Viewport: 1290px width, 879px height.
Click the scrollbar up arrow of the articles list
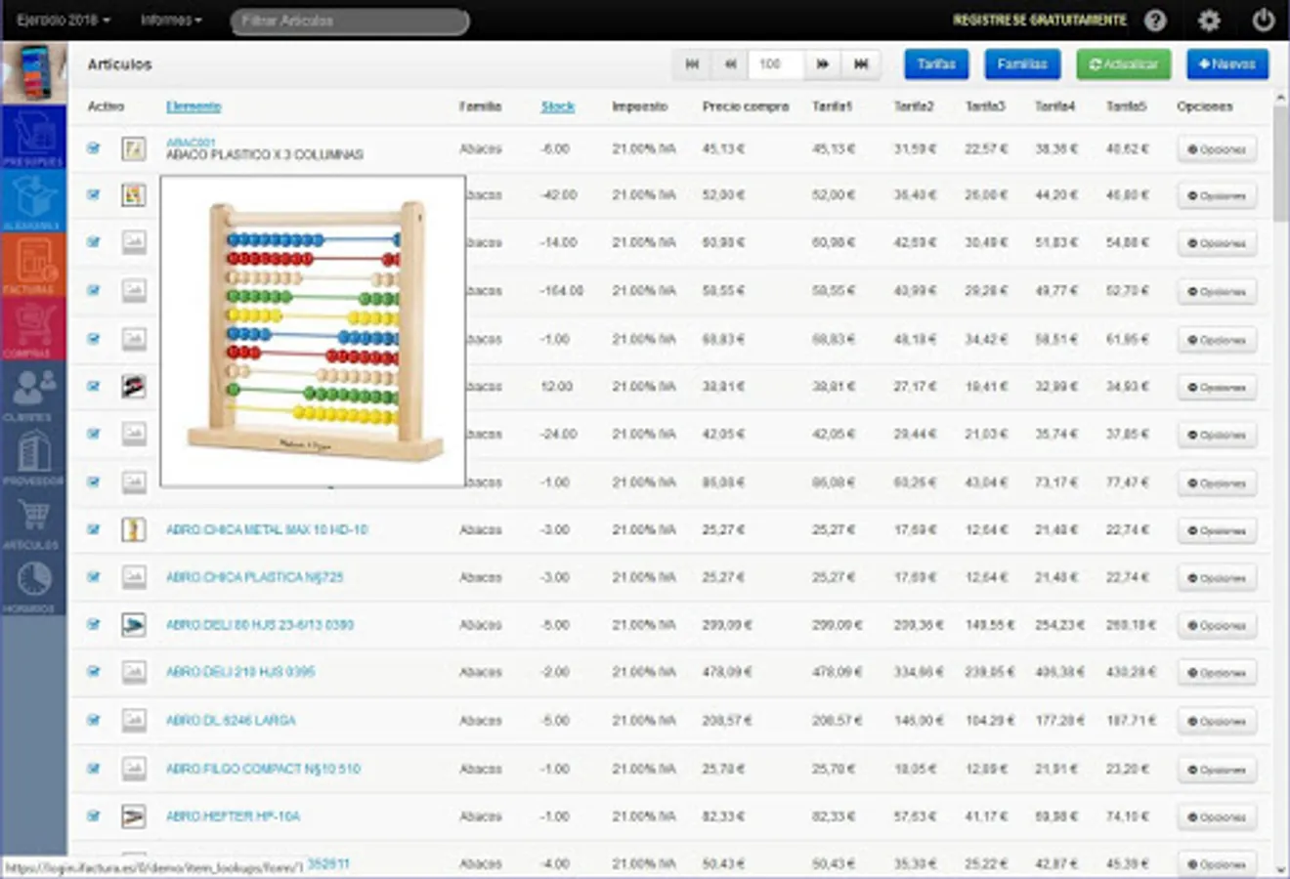(1280, 99)
